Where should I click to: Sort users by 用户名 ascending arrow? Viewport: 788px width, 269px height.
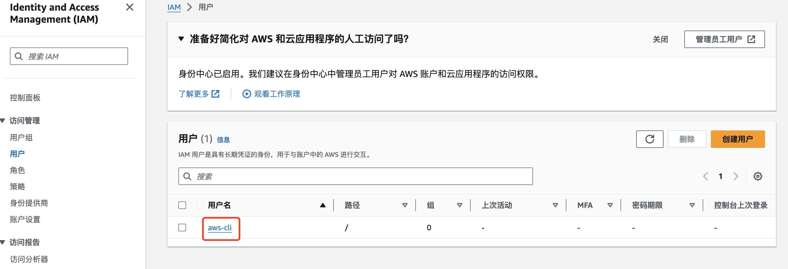[322, 205]
